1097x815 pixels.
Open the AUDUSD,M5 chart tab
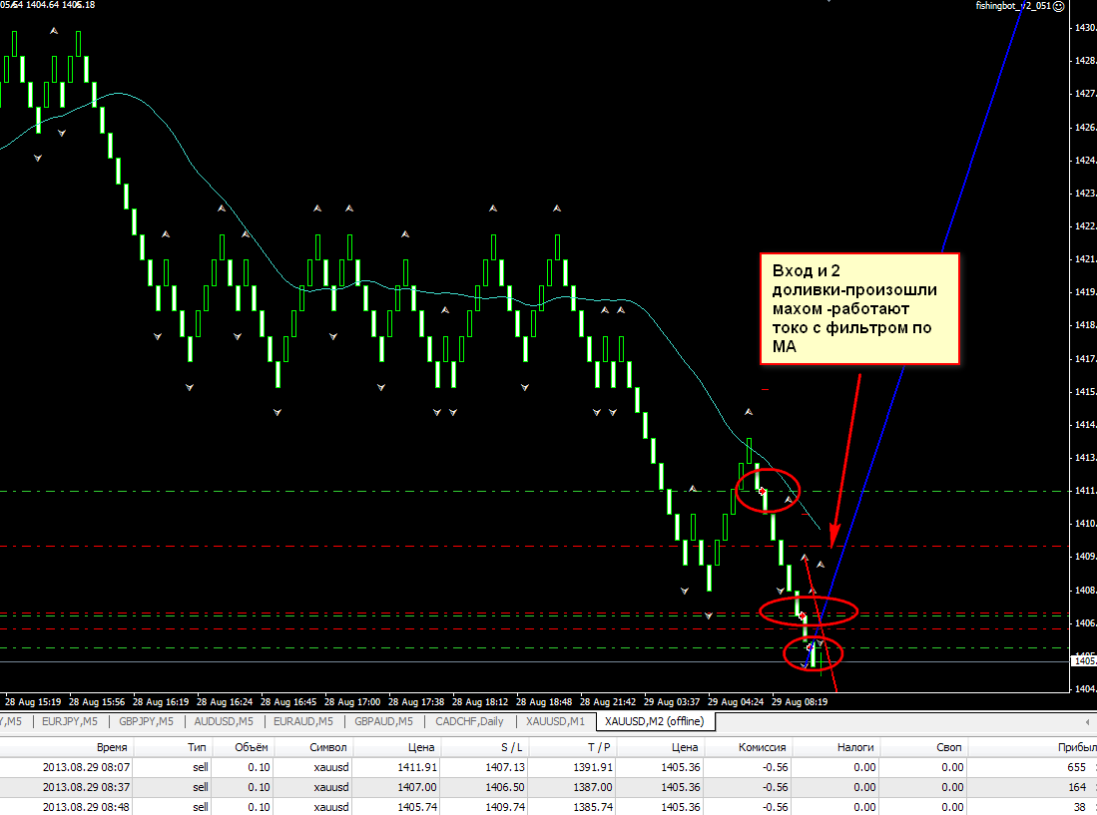pyautogui.click(x=224, y=721)
